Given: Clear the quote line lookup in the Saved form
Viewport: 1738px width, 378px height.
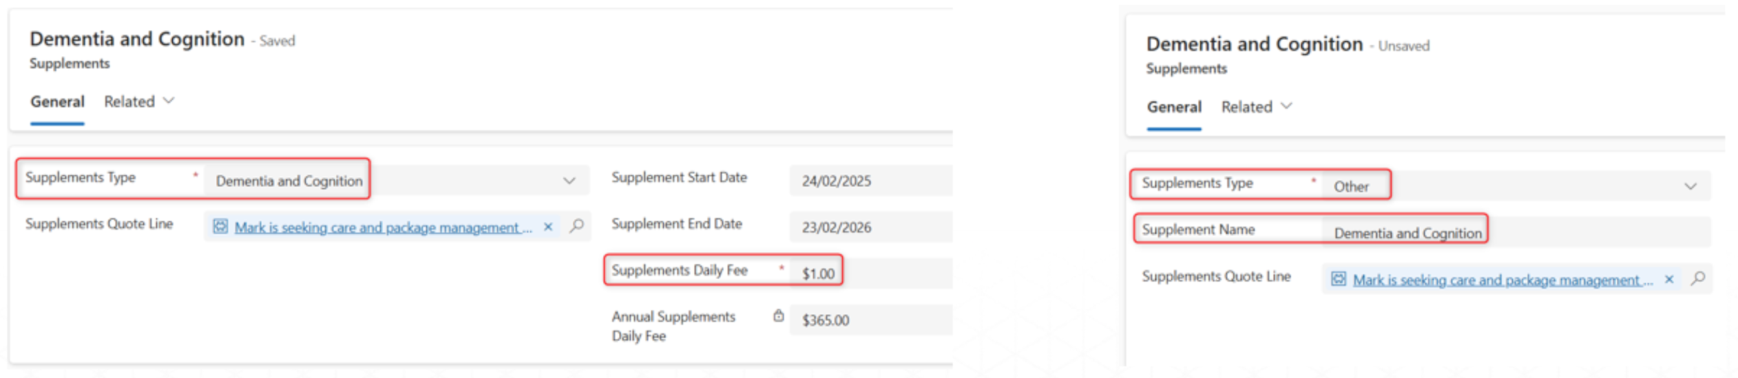Looking at the screenshot, I should 548,227.
